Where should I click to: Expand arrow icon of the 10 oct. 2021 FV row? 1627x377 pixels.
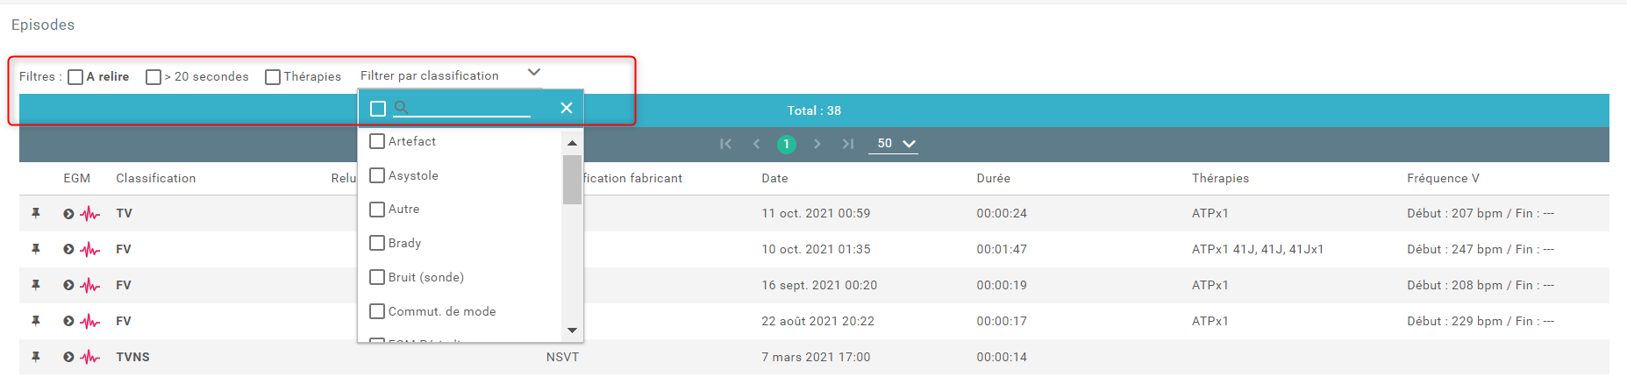[x=68, y=249]
